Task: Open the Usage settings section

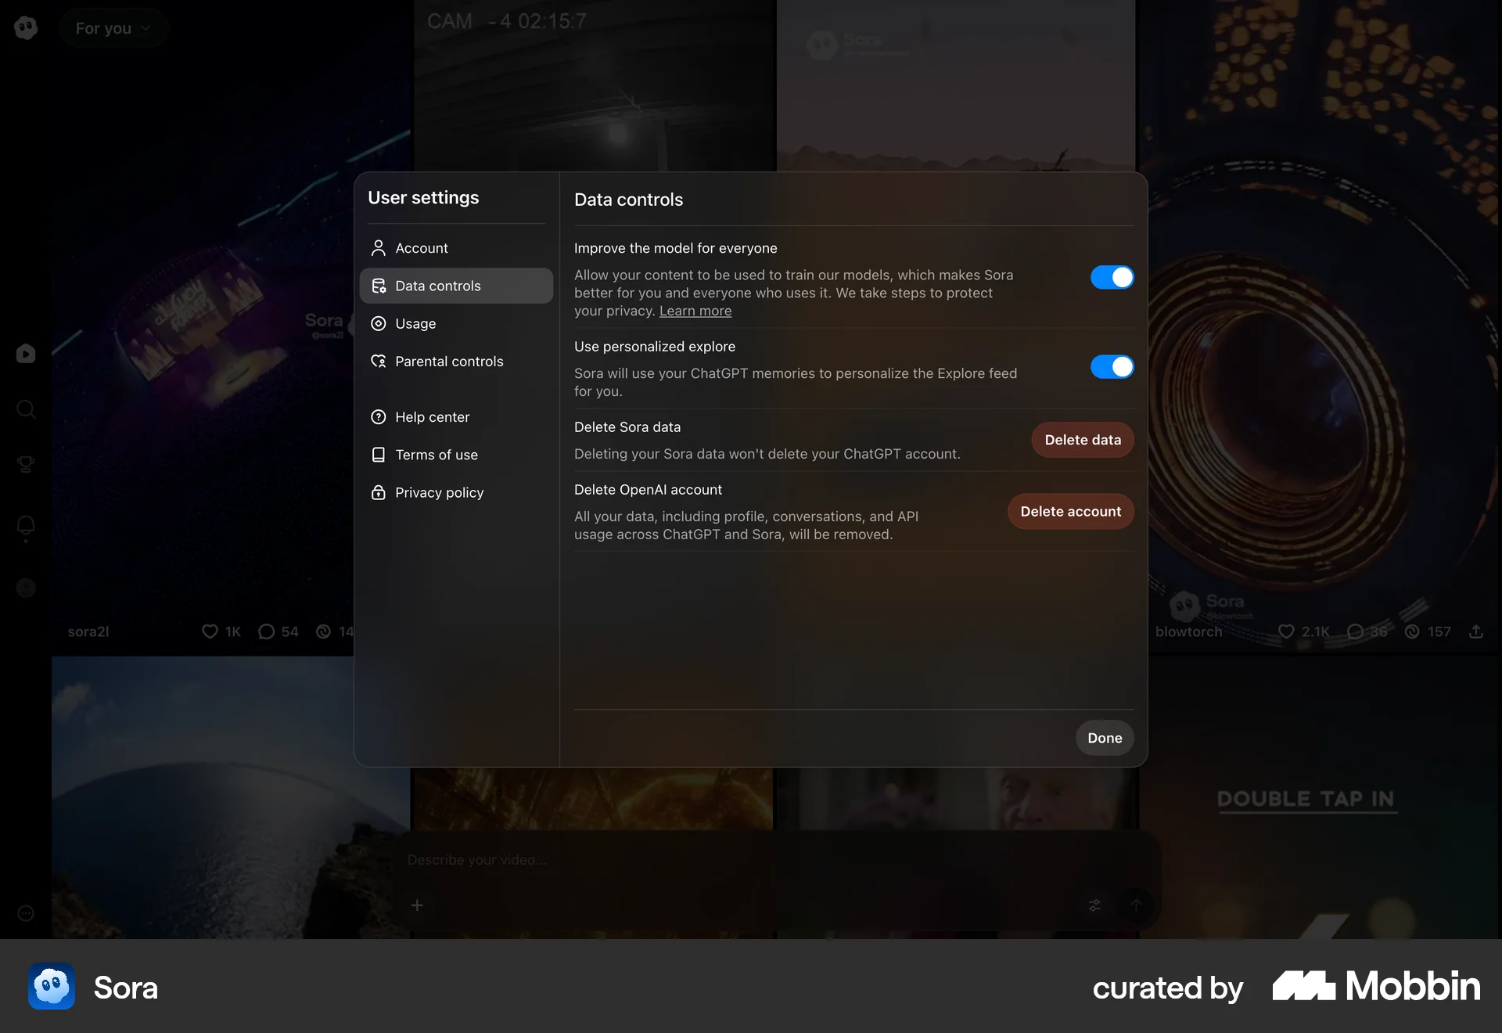Action: [415, 323]
